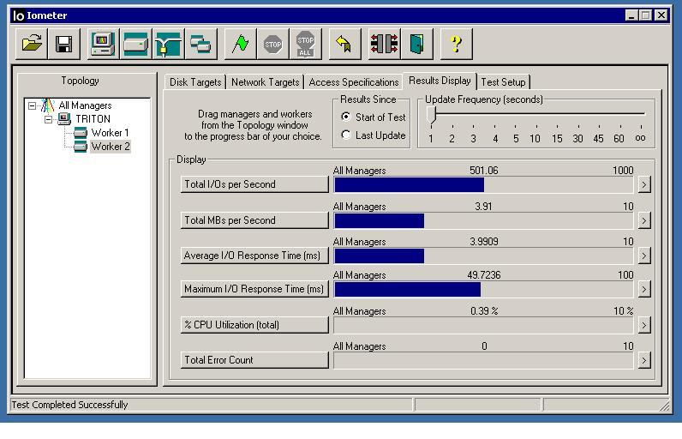Click the Average I/O Response Time progress bar
Screen dimensions: 682x439
[x=483, y=256]
